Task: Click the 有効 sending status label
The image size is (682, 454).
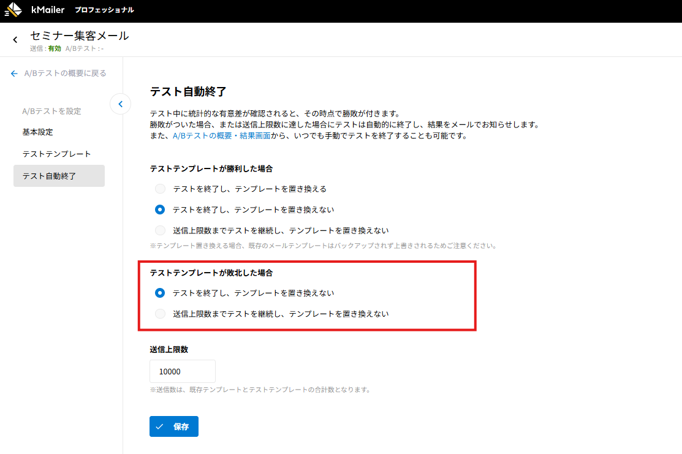Action: click(x=55, y=48)
